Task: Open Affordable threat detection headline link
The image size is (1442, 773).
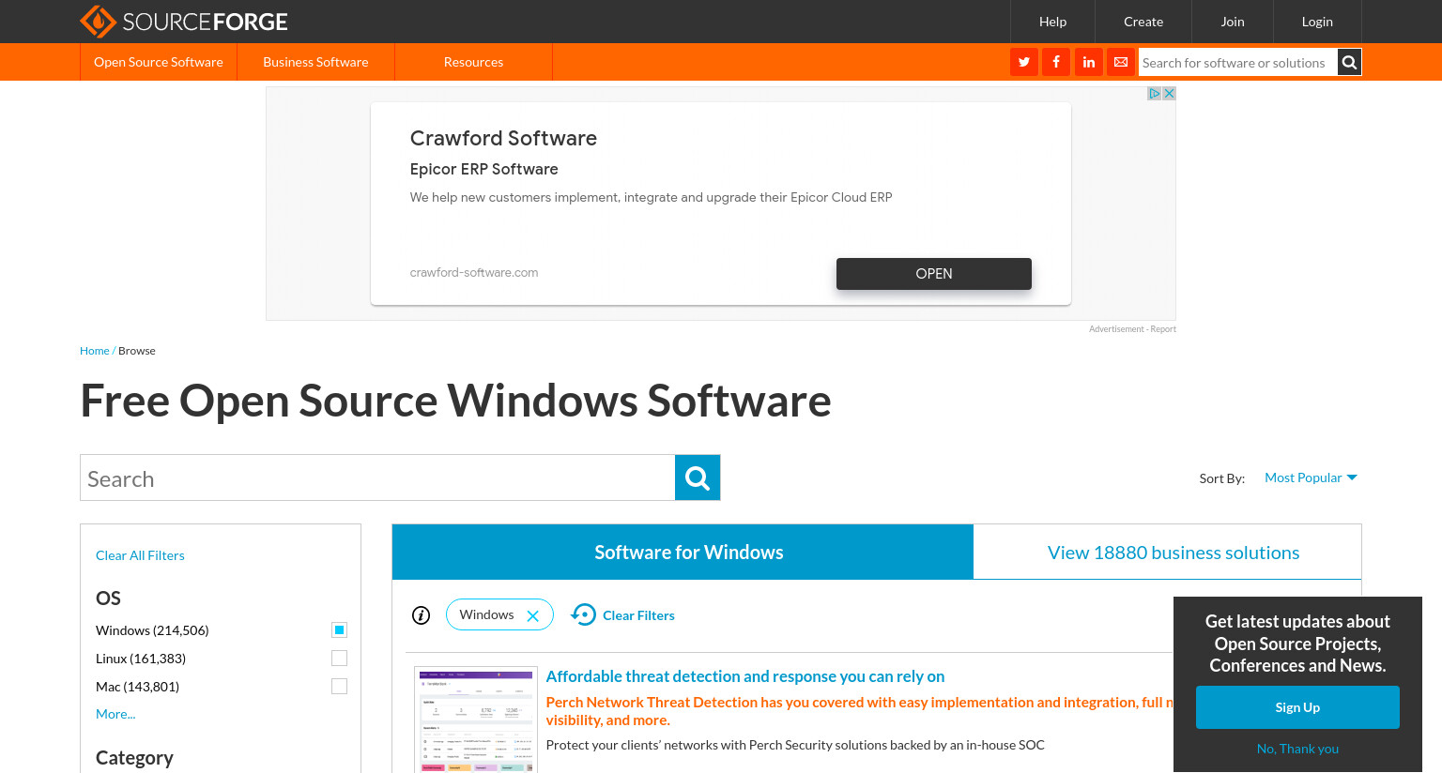Action: click(745, 676)
